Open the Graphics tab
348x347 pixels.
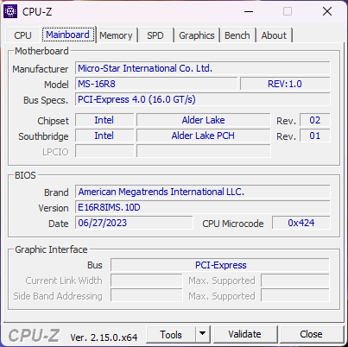197,35
